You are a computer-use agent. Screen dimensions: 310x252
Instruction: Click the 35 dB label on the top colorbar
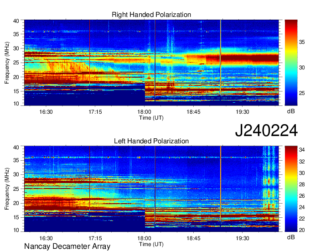pos(302,42)
